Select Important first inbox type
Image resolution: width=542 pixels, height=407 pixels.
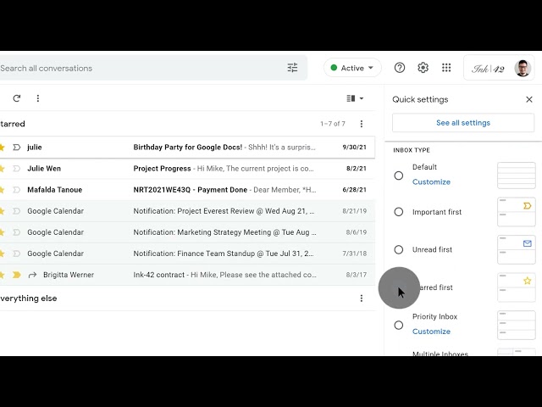pyautogui.click(x=399, y=212)
